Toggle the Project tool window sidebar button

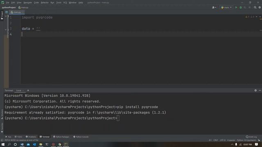[2, 16]
